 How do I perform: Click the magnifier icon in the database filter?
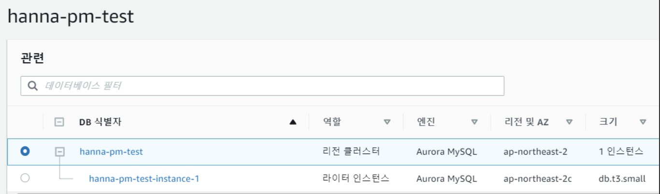[x=33, y=86]
